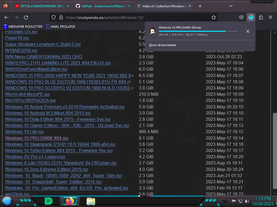Switch to the PETYA.A RANSOMWARE YouTube tab
Screen dimensions: 277x207
tap(42, 6)
